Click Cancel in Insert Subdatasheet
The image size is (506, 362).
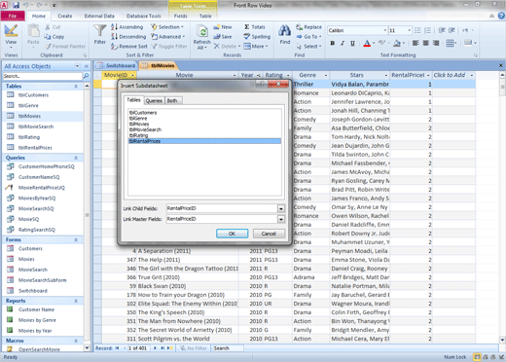coord(269,234)
